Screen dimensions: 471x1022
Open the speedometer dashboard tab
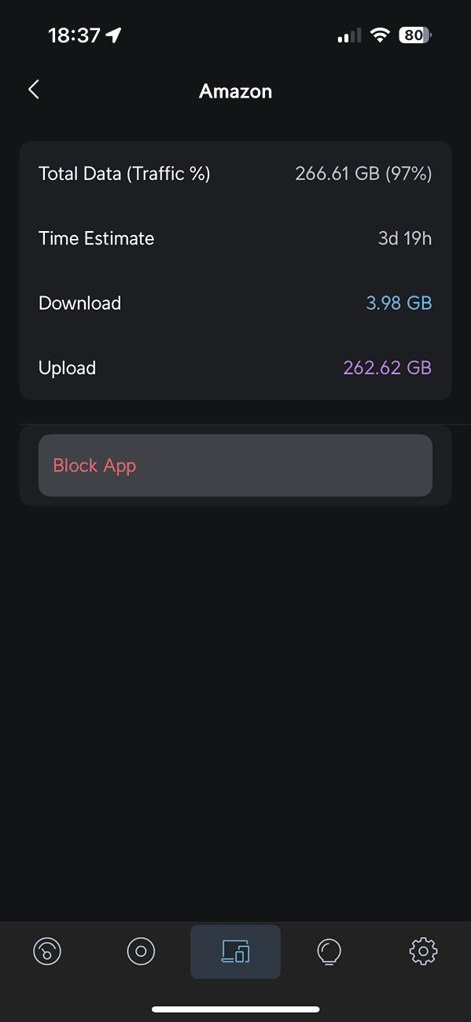[47, 952]
